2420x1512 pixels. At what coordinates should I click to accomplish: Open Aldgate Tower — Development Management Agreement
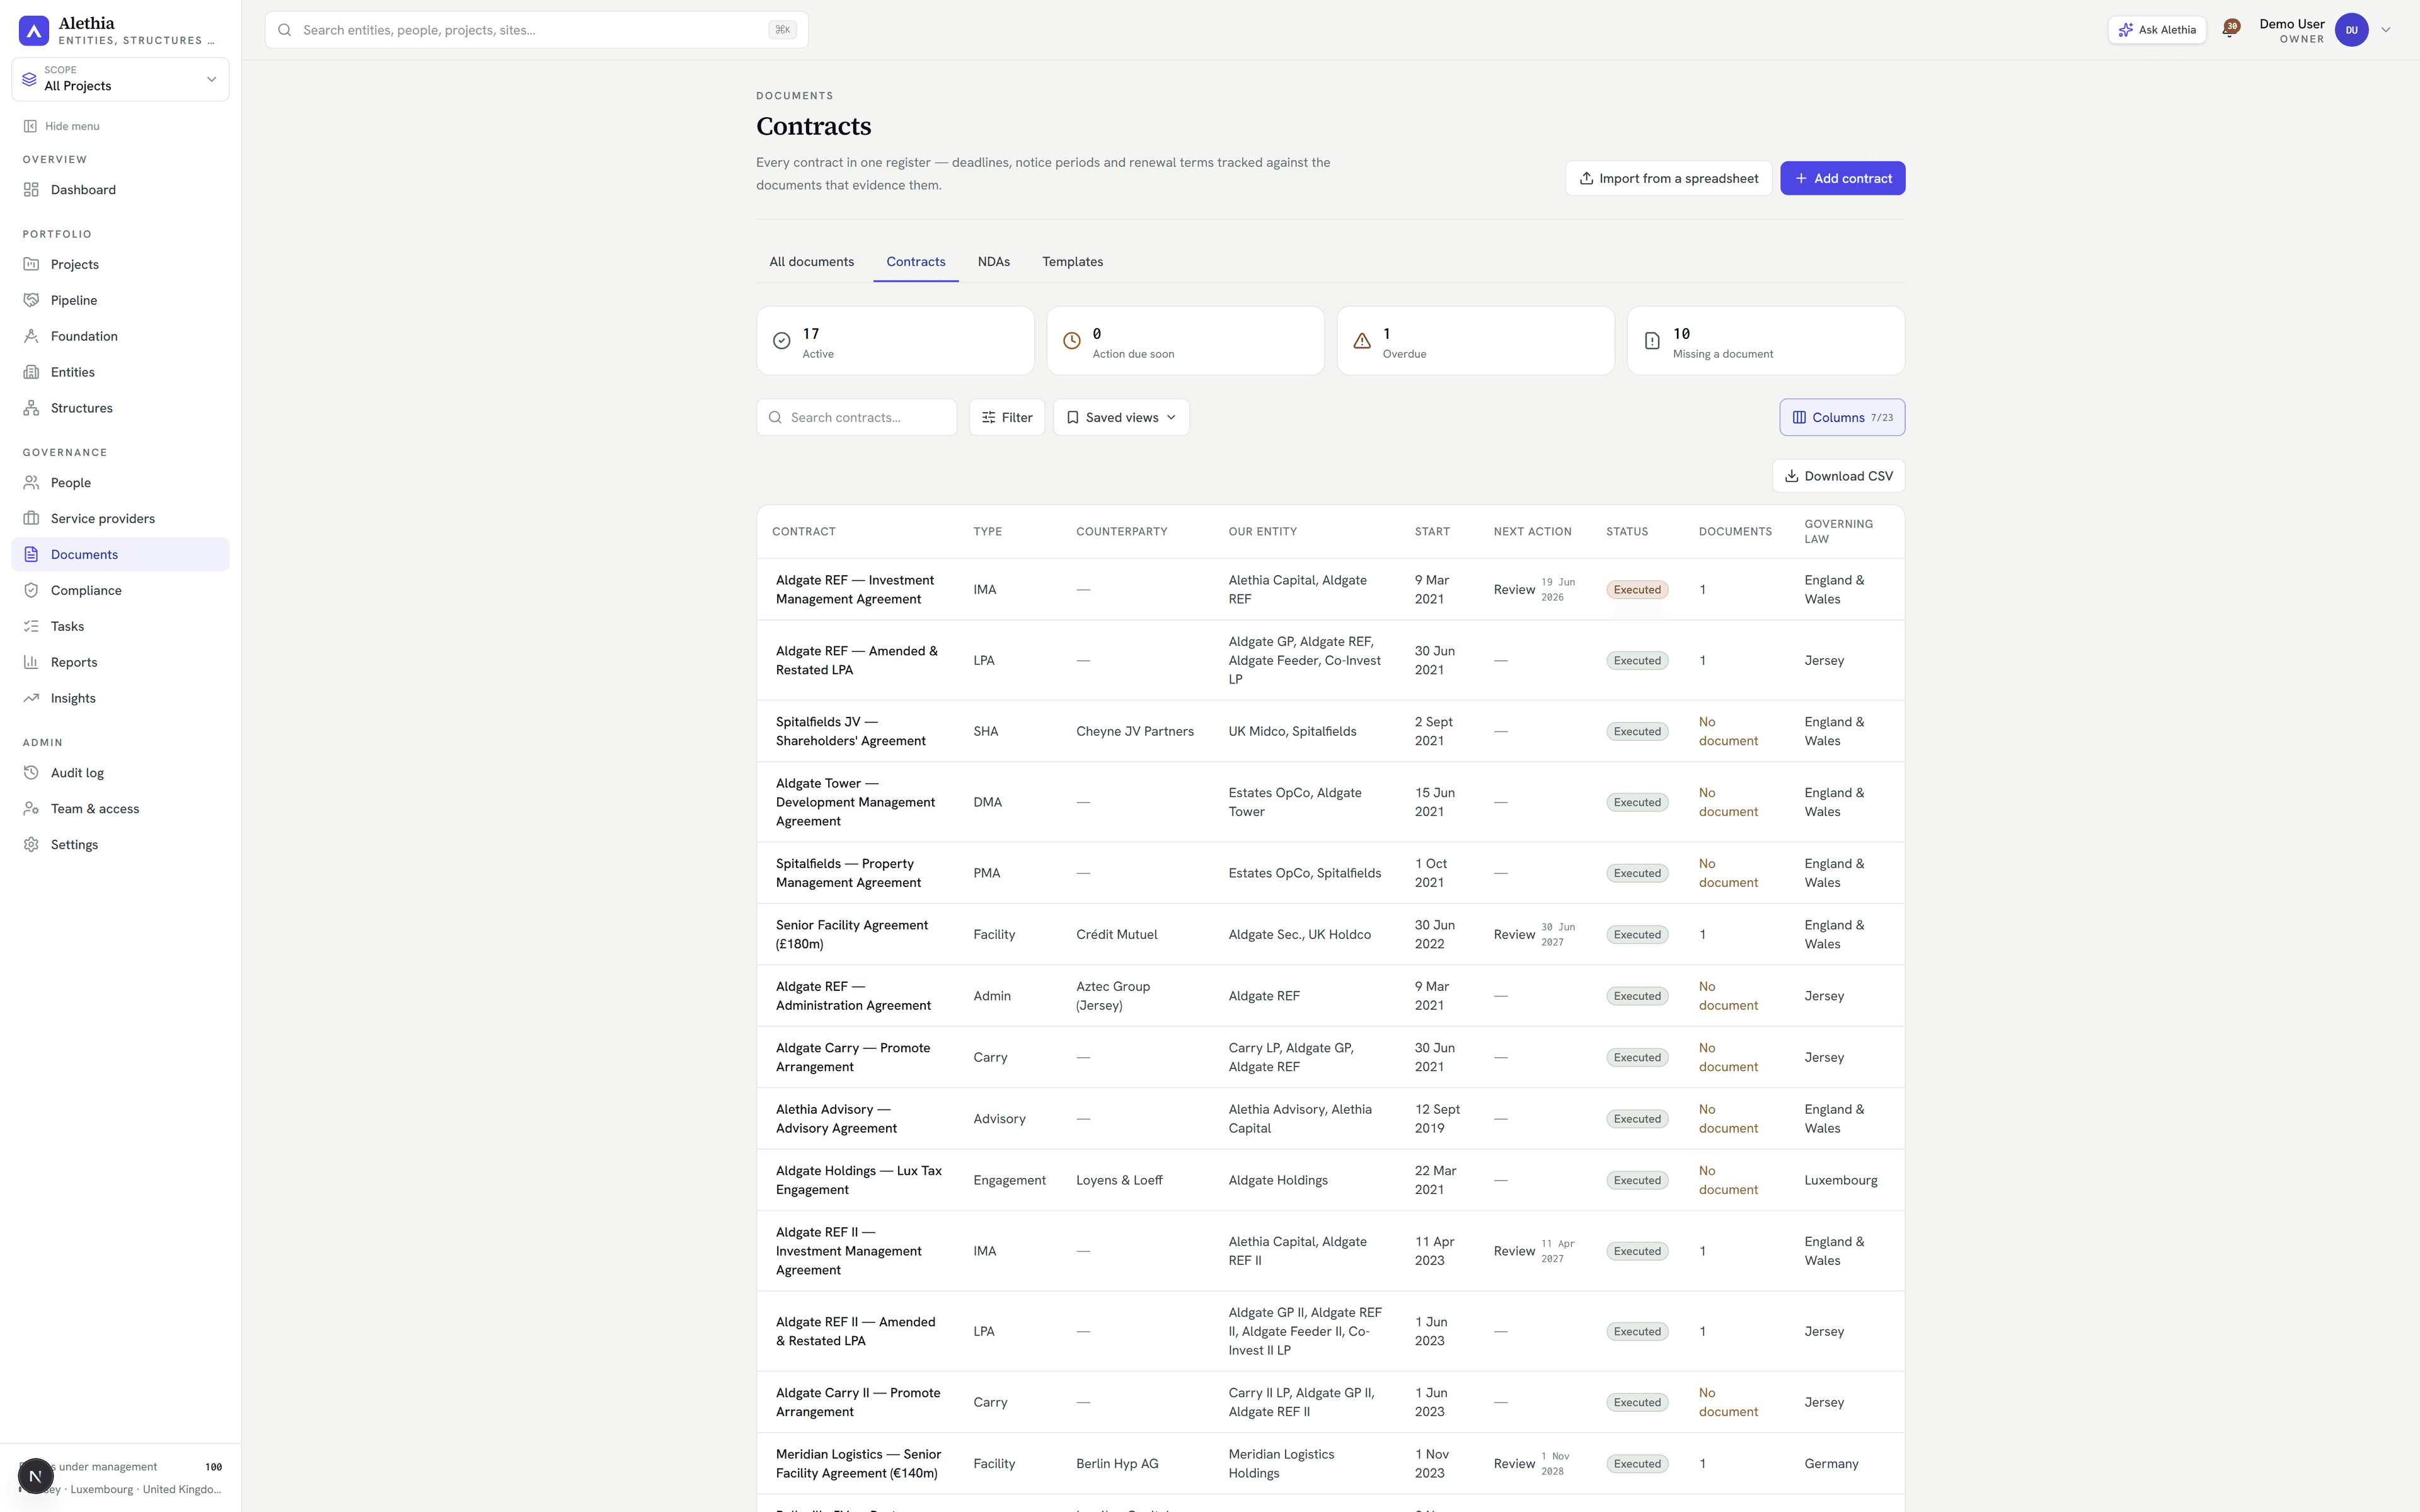pyautogui.click(x=855, y=802)
